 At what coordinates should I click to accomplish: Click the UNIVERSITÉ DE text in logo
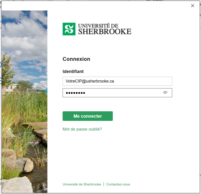(x=98, y=26)
